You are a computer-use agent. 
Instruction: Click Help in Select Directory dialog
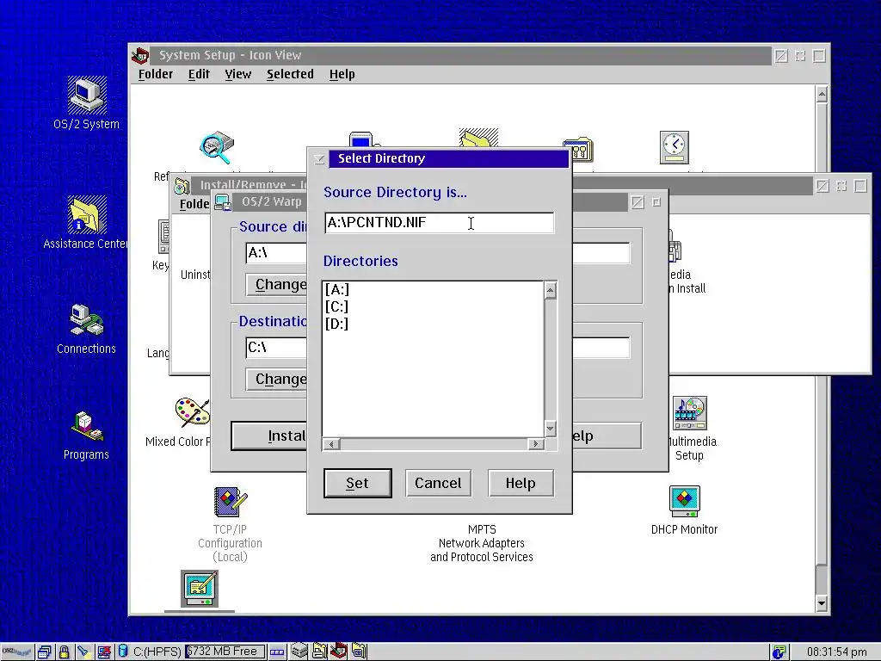521,483
